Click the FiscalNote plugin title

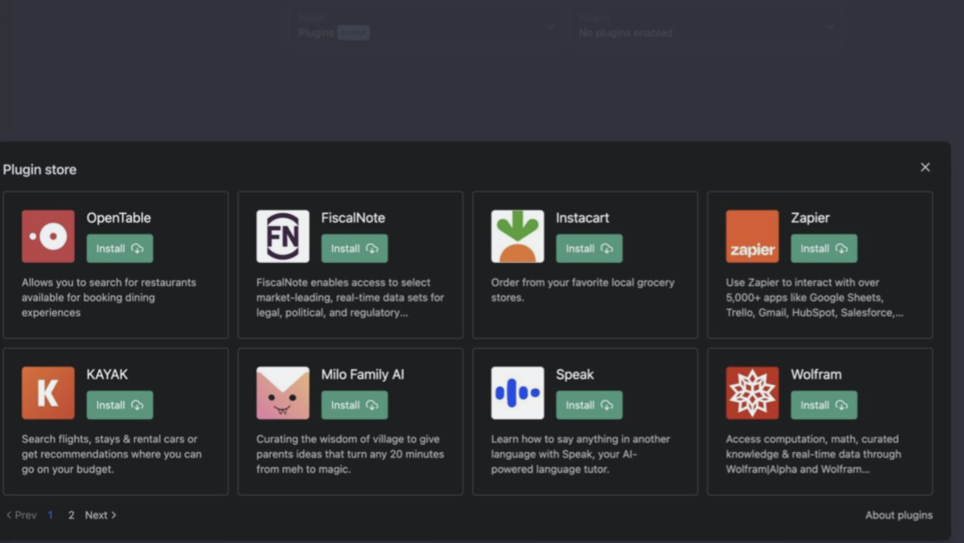point(353,218)
